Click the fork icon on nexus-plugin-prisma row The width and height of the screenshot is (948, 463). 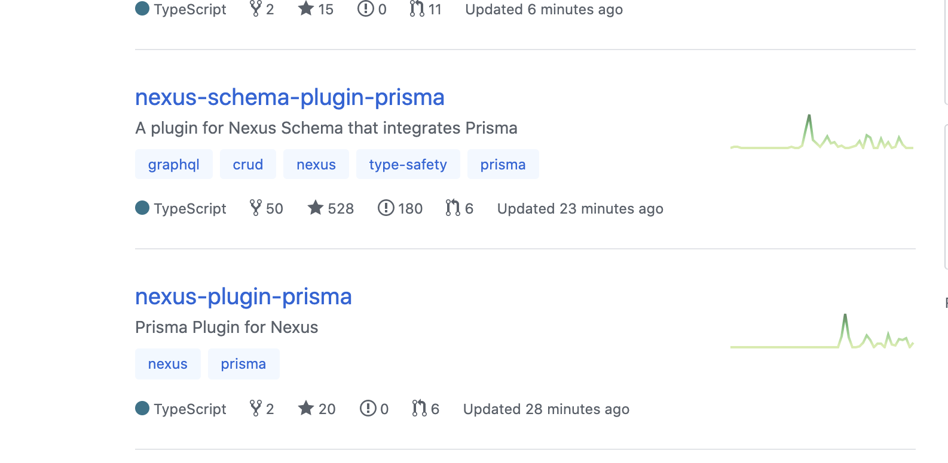coord(255,409)
